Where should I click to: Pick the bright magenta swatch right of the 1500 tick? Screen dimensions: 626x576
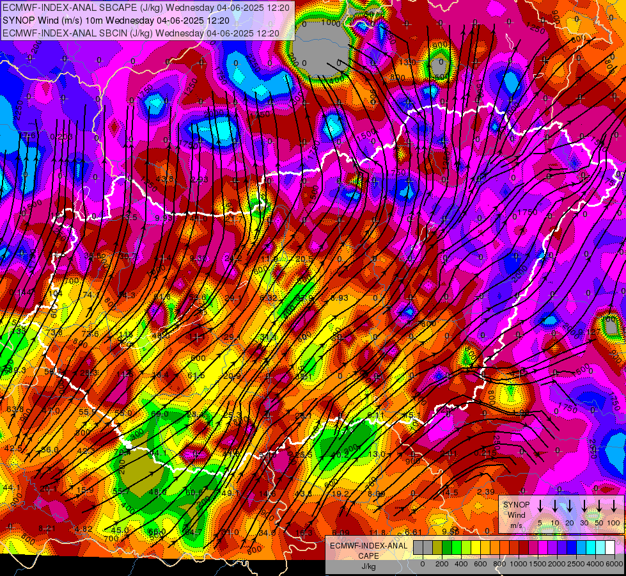(x=543, y=547)
